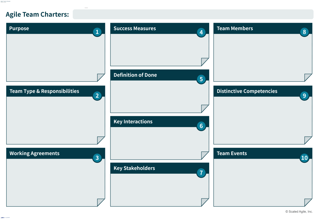Click the number 2 badge on Team Type
The height and width of the screenshot is (219, 318).
(x=97, y=96)
